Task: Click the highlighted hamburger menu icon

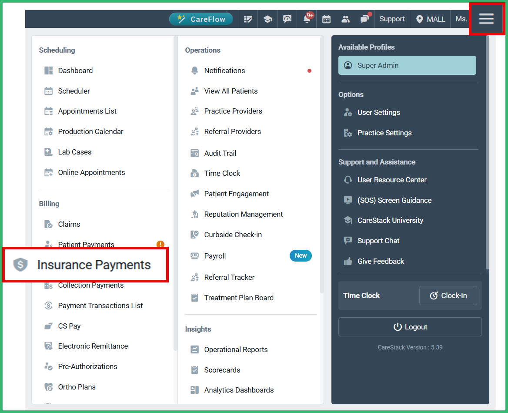Action: tap(486, 19)
